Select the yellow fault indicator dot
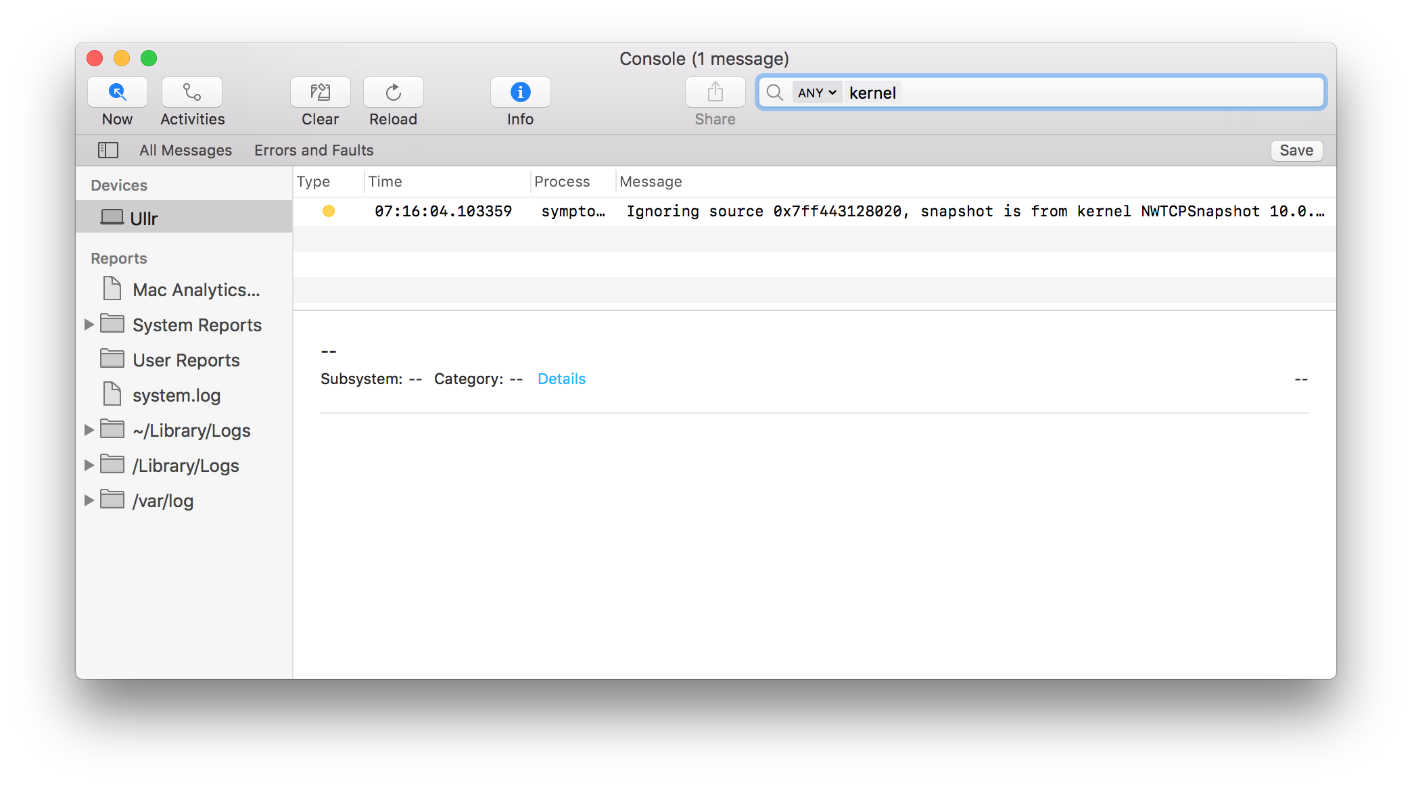Screen dimensions: 1412x787 tap(329, 211)
